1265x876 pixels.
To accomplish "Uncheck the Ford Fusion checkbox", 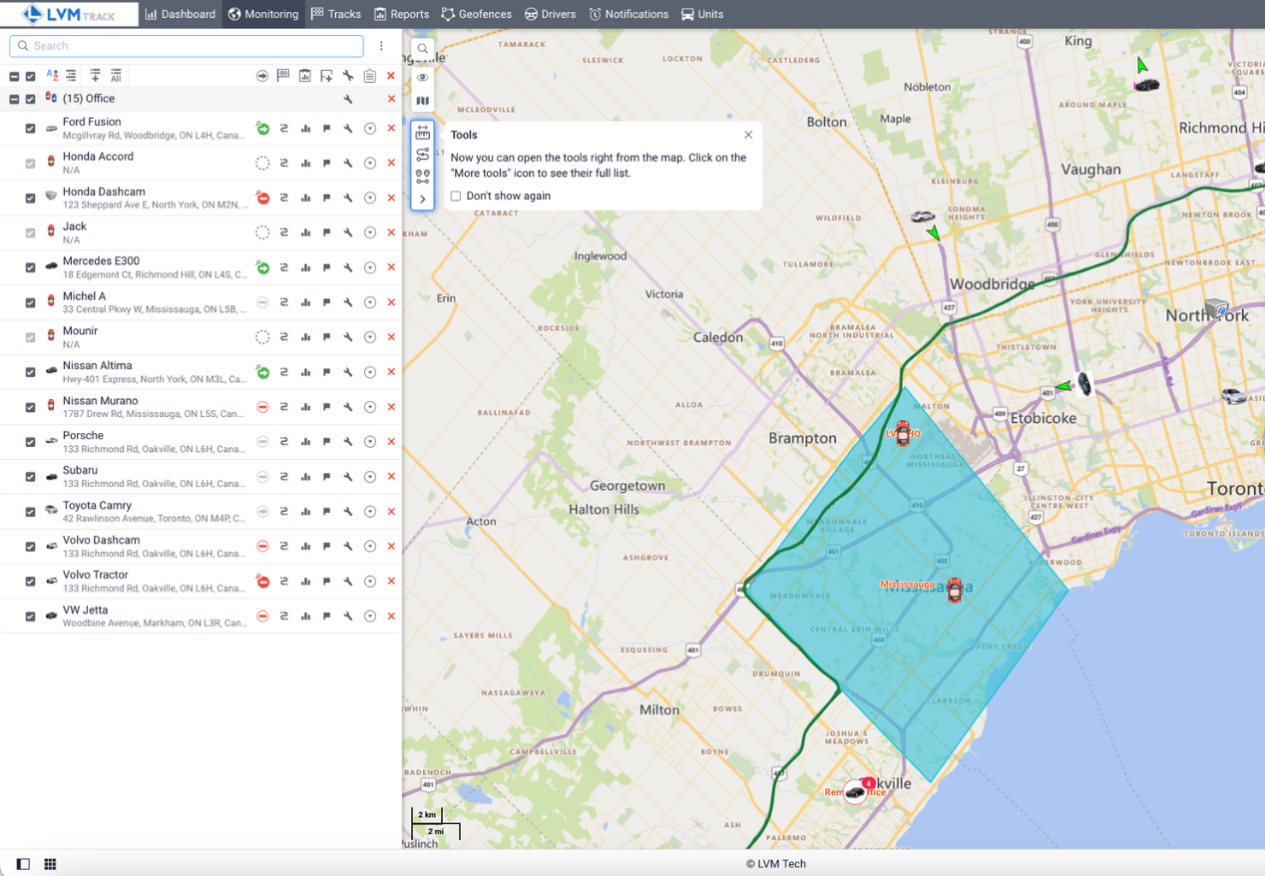I will click(30, 129).
